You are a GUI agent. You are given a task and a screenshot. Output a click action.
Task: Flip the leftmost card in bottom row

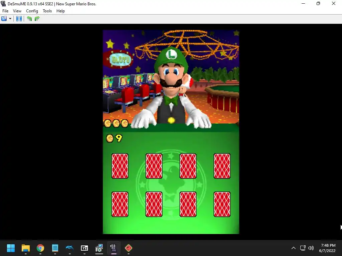tap(120, 204)
